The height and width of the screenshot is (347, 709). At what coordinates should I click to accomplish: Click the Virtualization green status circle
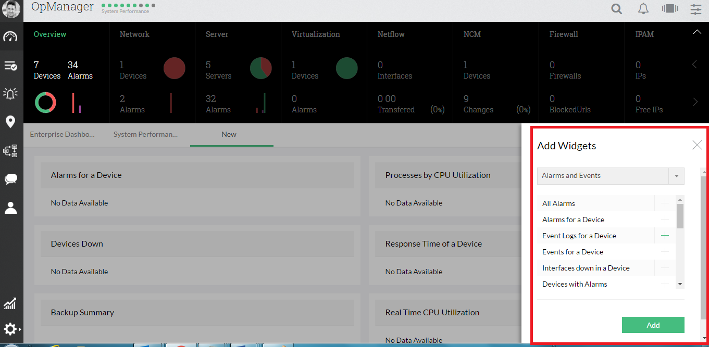347,68
